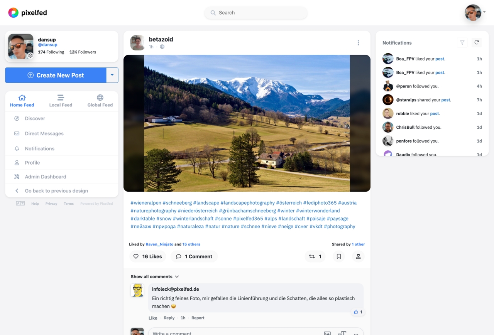Click the notifications filter funnel icon

tap(462, 43)
